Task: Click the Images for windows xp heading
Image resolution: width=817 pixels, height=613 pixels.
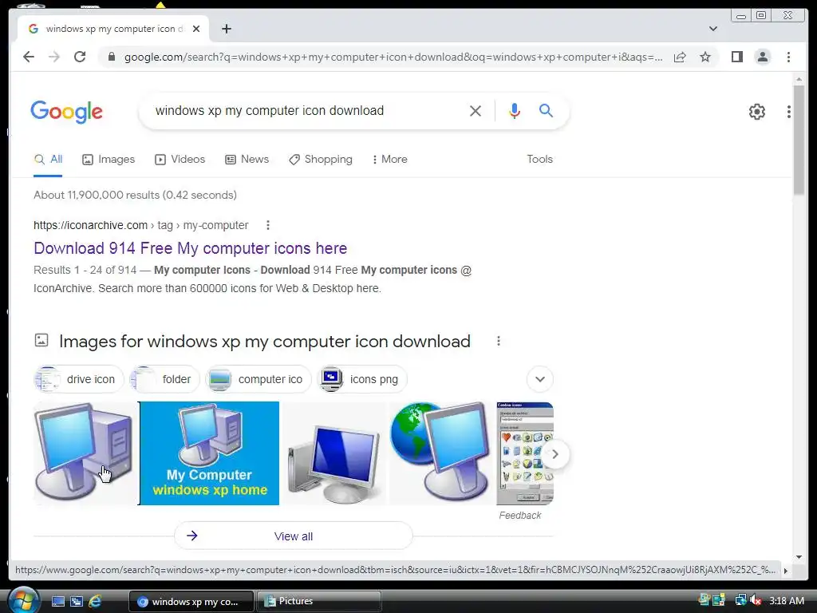Action: (265, 342)
